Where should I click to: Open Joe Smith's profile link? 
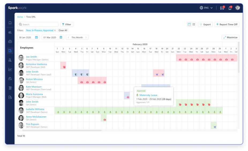31,57
